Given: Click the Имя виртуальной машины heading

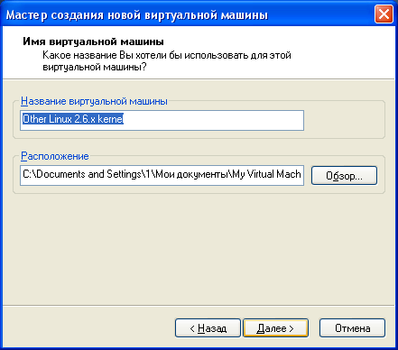Looking at the screenshot, I should (93, 41).
